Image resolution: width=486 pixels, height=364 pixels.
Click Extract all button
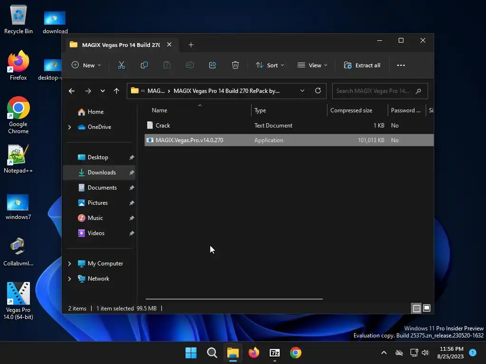pyautogui.click(x=362, y=65)
